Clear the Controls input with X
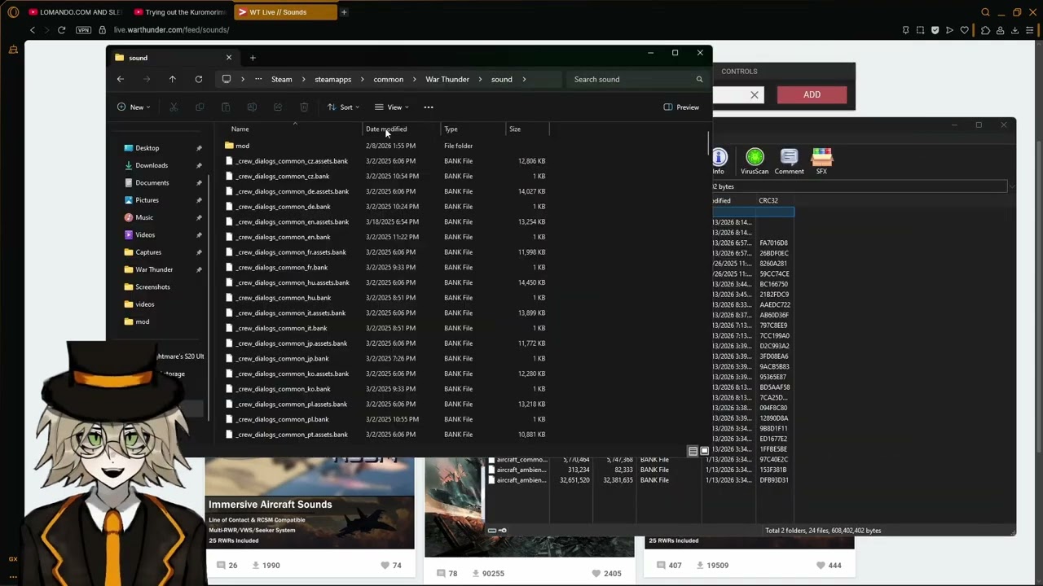The height and width of the screenshot is (586, 1043). pyautogui.click(x=755, y=95)
